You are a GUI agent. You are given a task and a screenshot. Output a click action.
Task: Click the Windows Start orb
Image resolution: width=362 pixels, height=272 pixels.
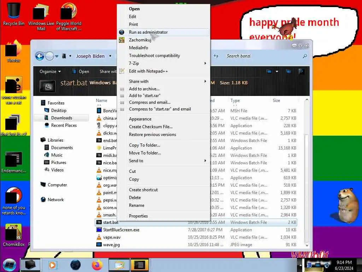[10, 265]
